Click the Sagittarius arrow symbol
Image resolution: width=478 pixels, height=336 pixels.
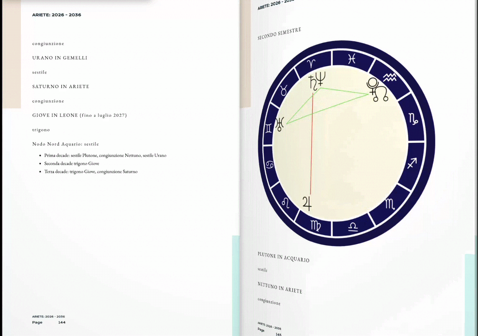pyautogui.click(x=412, y=163)
